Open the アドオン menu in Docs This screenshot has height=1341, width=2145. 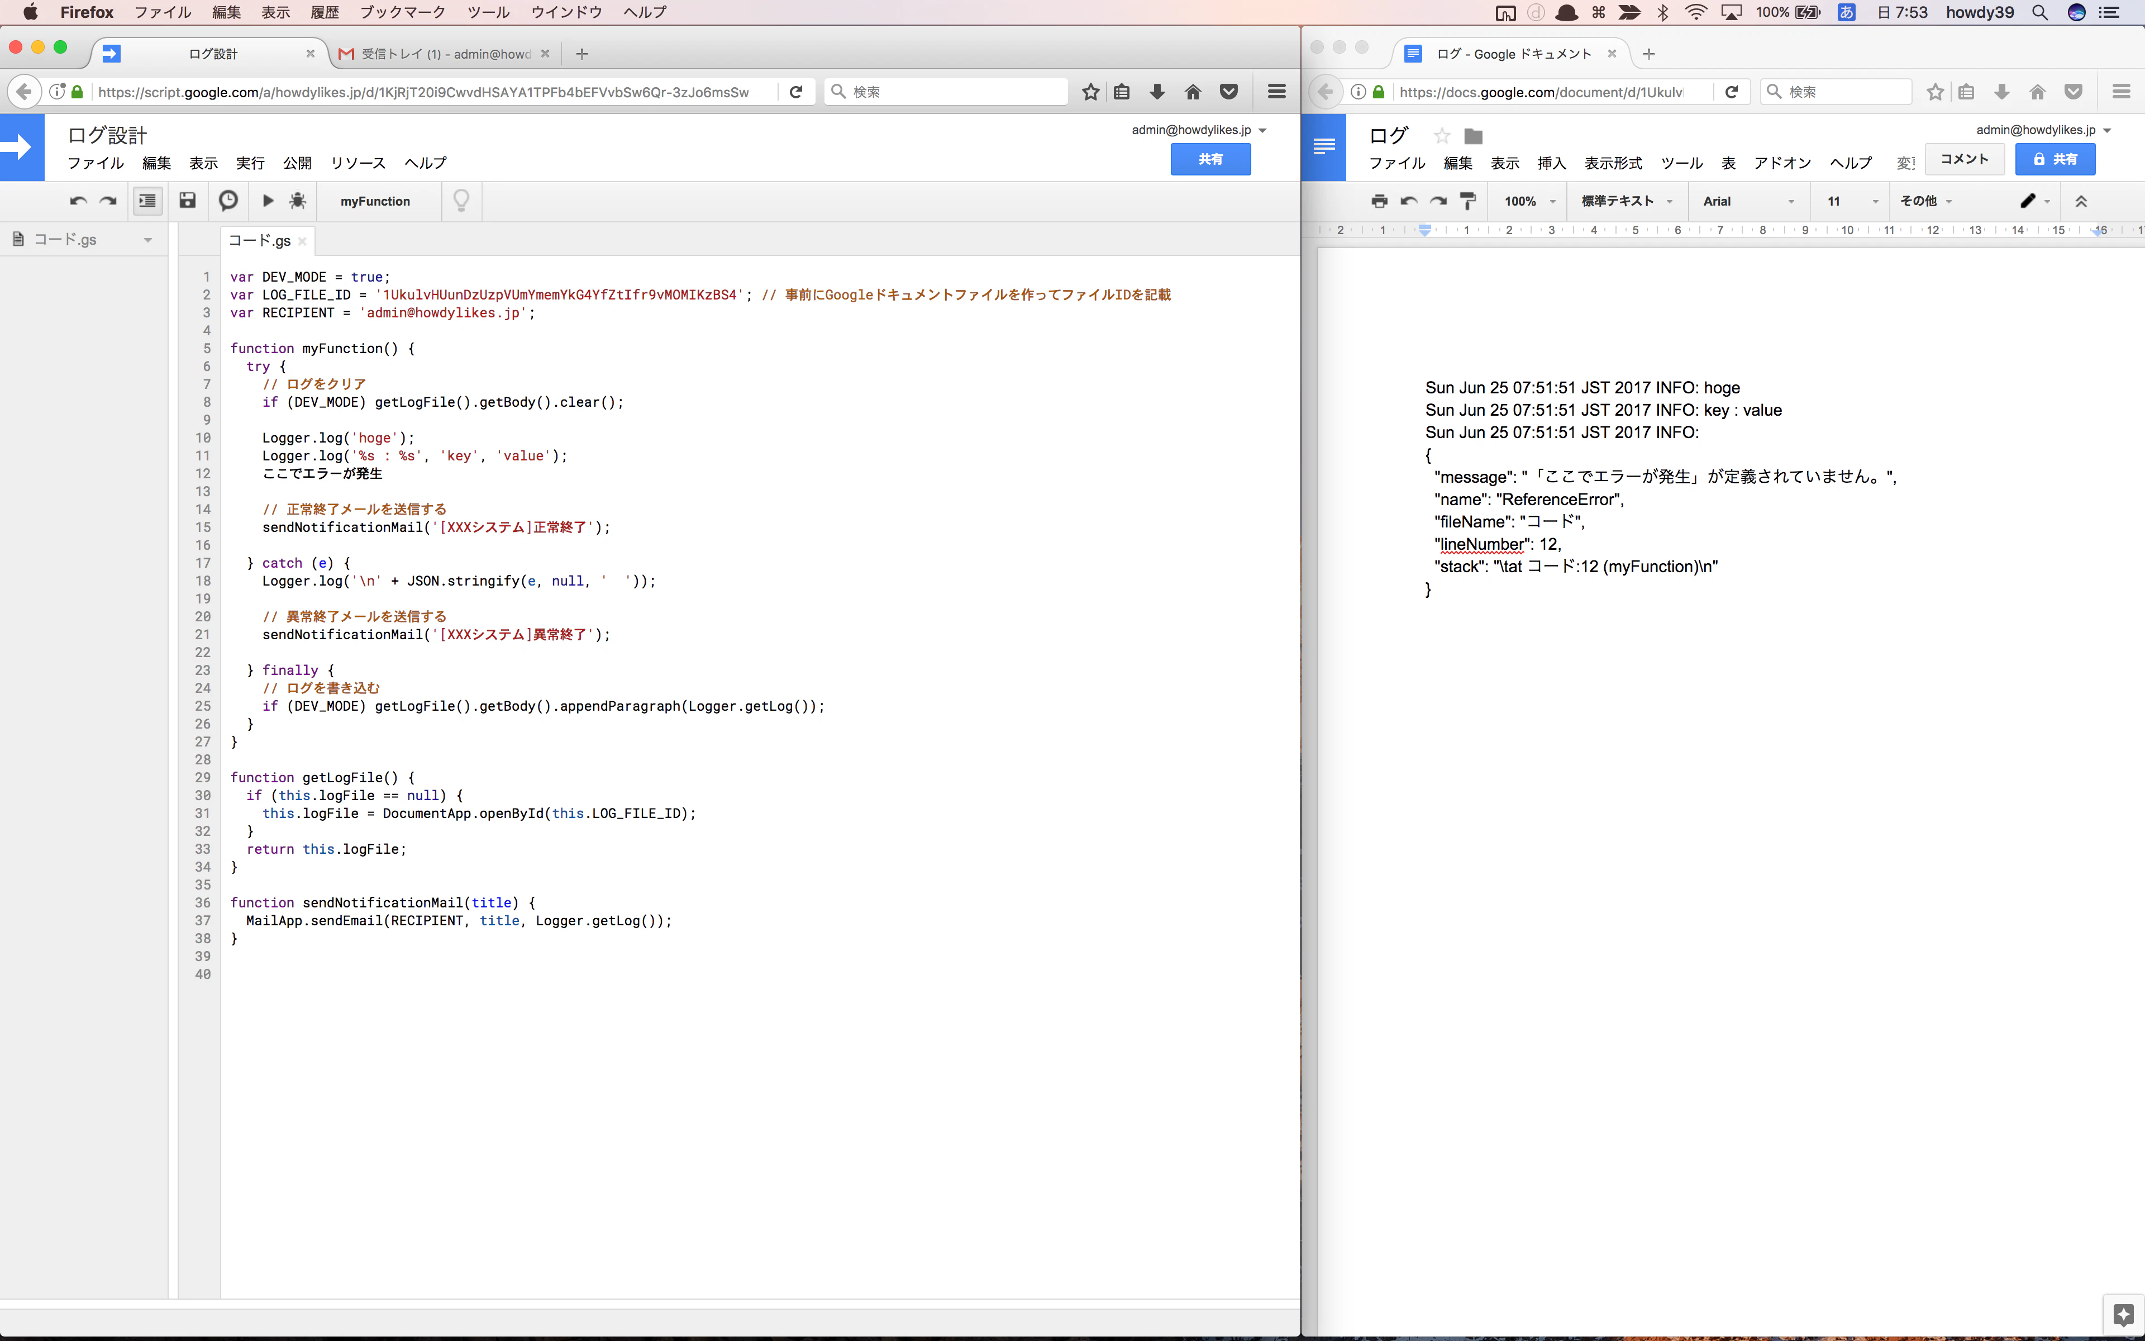click(x=1781, y=163)
